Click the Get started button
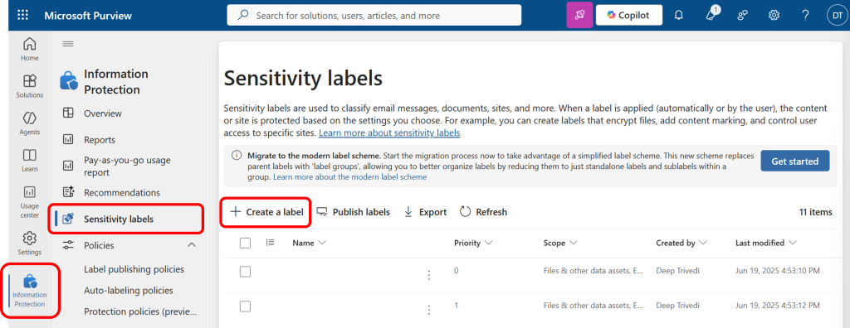The image size is (850, 328). coord(795,162)
